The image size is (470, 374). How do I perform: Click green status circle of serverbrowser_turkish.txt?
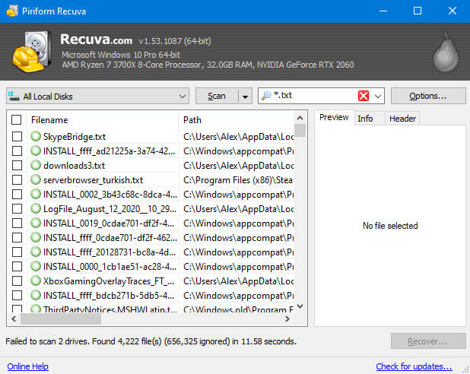coord(36,179)
